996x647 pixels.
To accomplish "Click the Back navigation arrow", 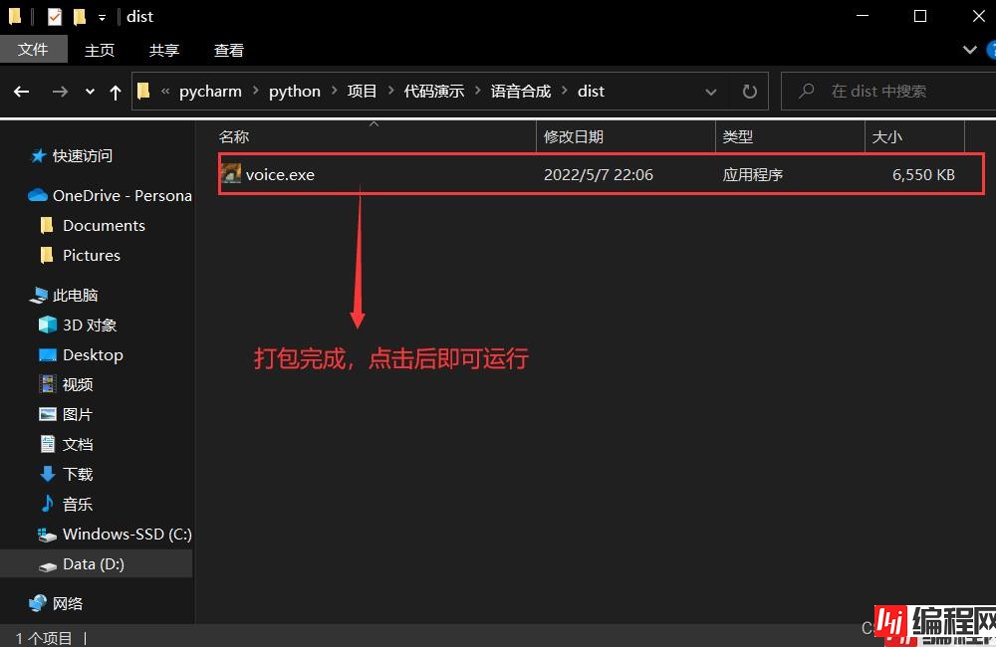I will (22, 92).
